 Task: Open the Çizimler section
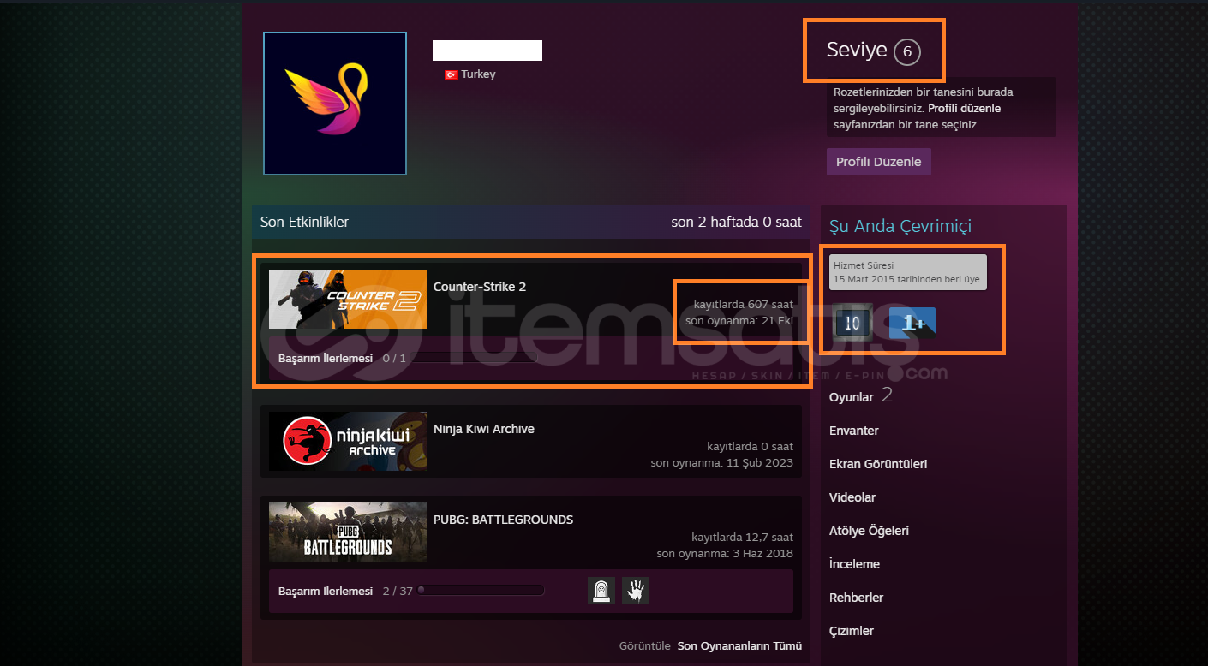tap(852, 631)
